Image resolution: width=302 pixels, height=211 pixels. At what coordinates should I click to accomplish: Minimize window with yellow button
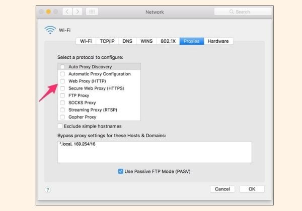(x=48, y=12)
